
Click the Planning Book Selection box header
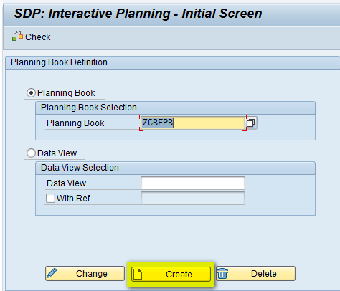tap(89, 108)
